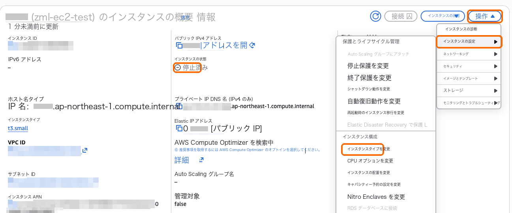Click the 接続 connect button
512x213 pixels.
click(401, 16)
